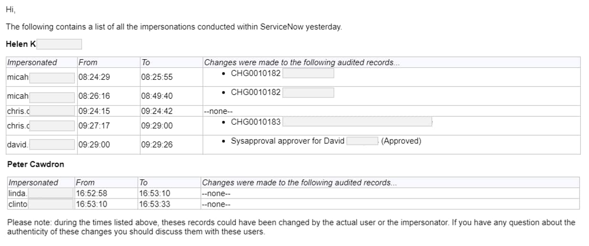Image resolution: width=589 pixels, height=246 pixels.
Task: Click Sysapproval approver for David entry
Action: coord(288,141)
